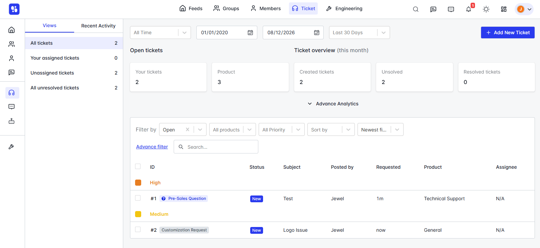540x248 pixels.
Task: Click the orange High priority swatch
Action: pos(138,183)
